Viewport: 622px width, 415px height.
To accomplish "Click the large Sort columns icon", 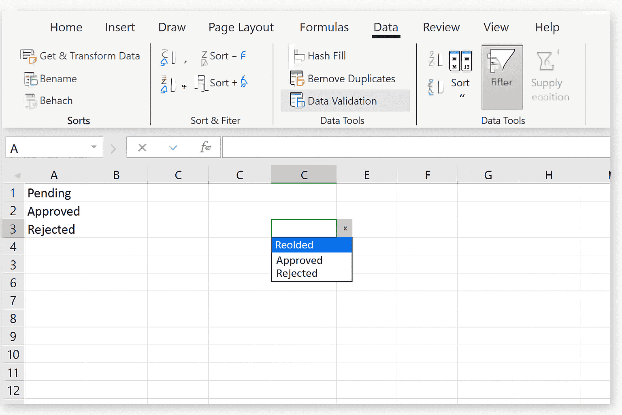I will click(460, 61).
